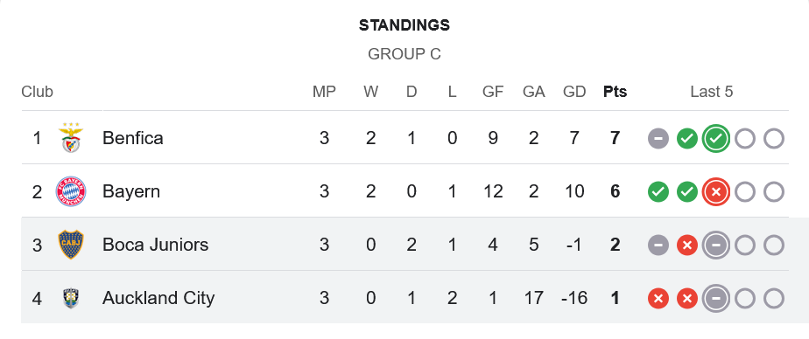Click the Pts column header
Image resolution: width=809 pixels, height=339 pixels.
[615, 92]
